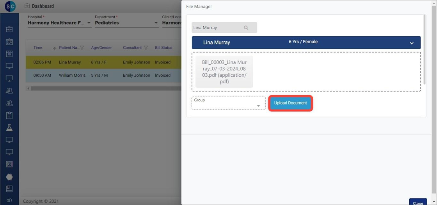Filter the Consultant column

click(x=146, y=48)
